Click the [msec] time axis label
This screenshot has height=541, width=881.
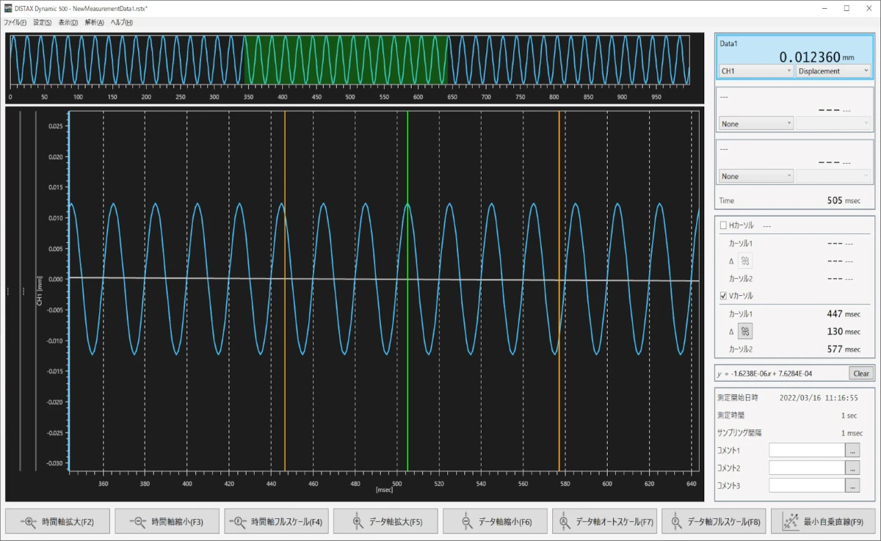pyautogui.click(x=384, y=490)
